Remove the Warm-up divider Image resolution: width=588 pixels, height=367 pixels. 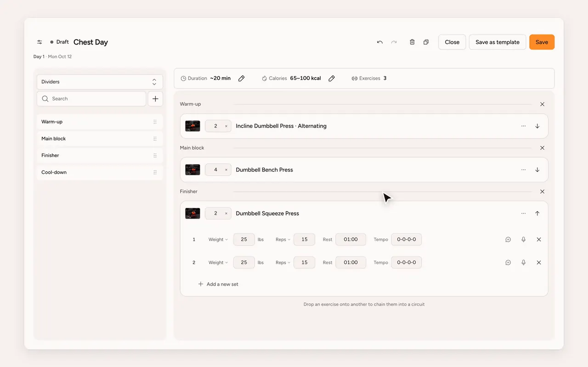click(542, 104)
